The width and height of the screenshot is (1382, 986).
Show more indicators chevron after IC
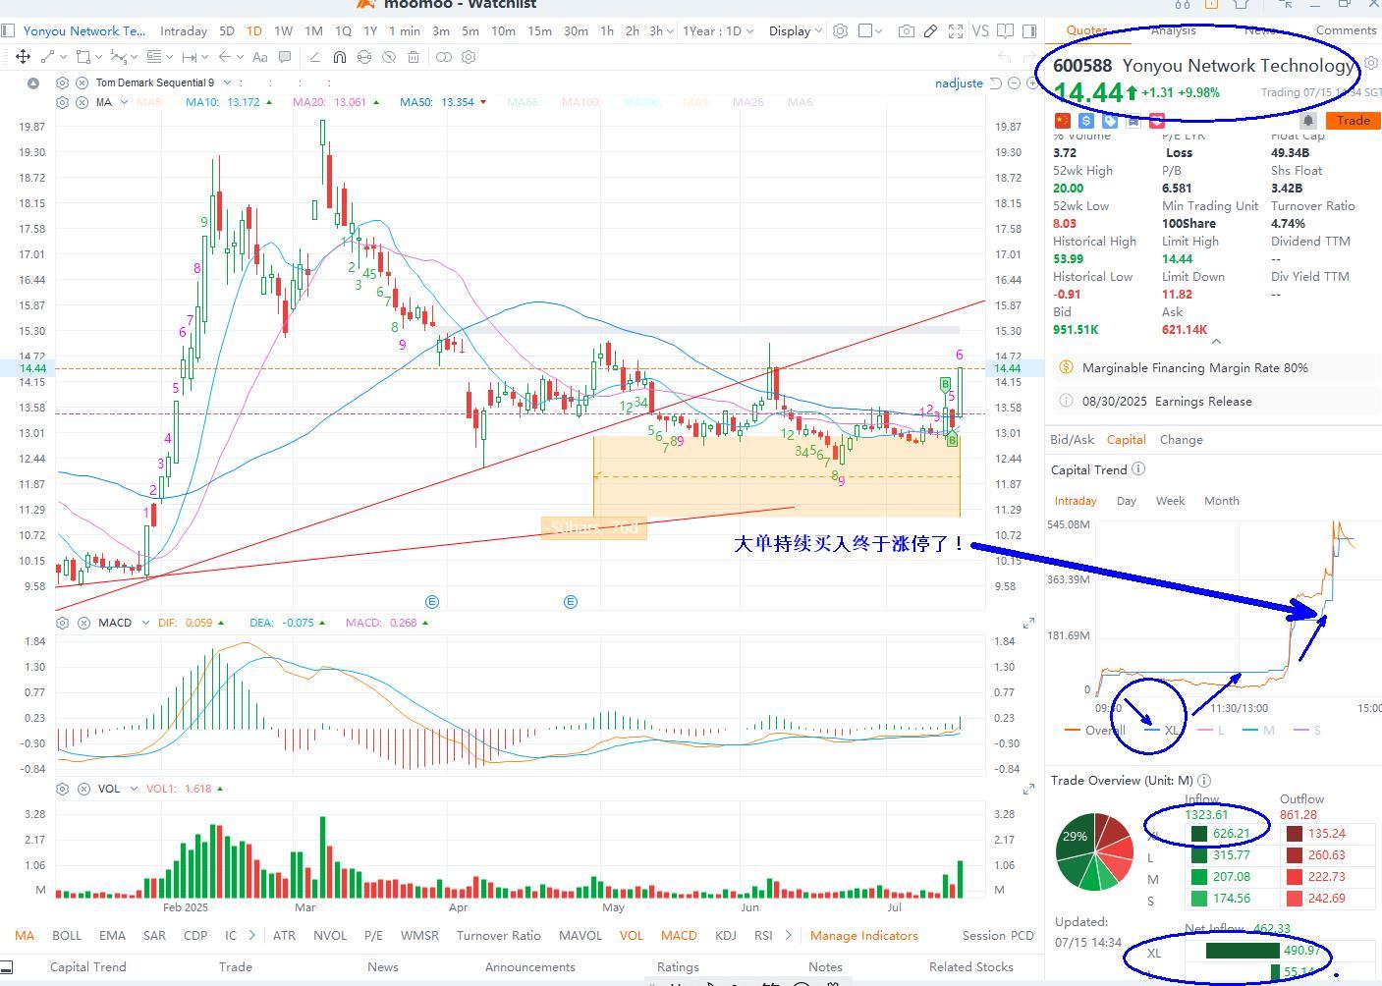[251, 935]
